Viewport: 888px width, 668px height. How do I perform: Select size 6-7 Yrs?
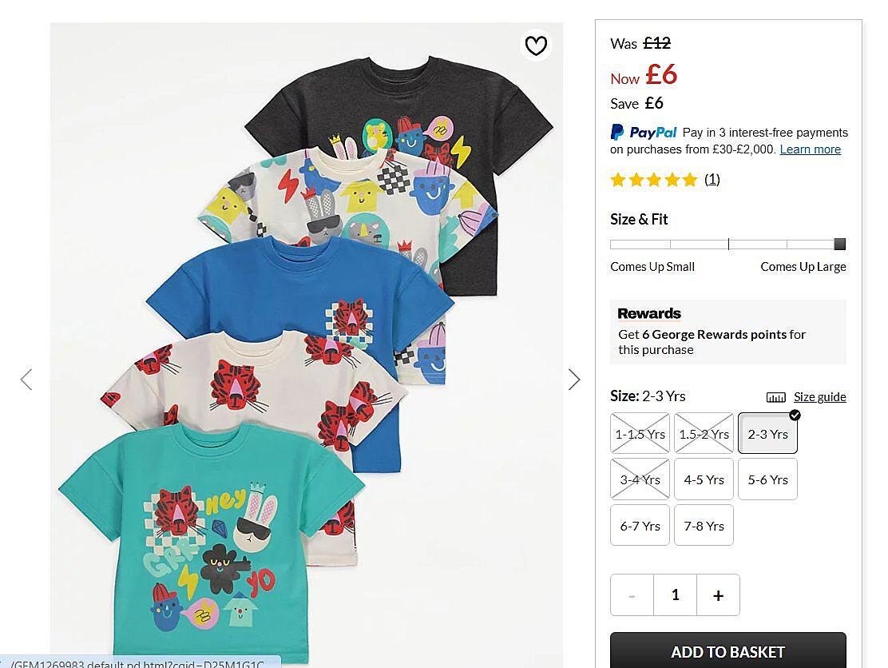(x=640, y=526)
